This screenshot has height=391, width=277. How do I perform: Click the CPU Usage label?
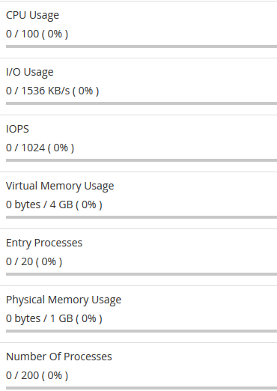pos(32,15)
